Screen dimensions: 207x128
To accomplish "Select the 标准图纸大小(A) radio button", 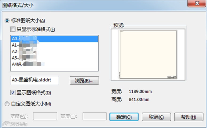I will 7,21.
